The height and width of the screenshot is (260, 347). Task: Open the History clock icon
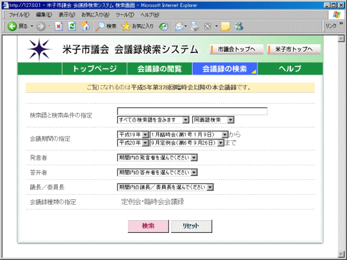(164, 27)
